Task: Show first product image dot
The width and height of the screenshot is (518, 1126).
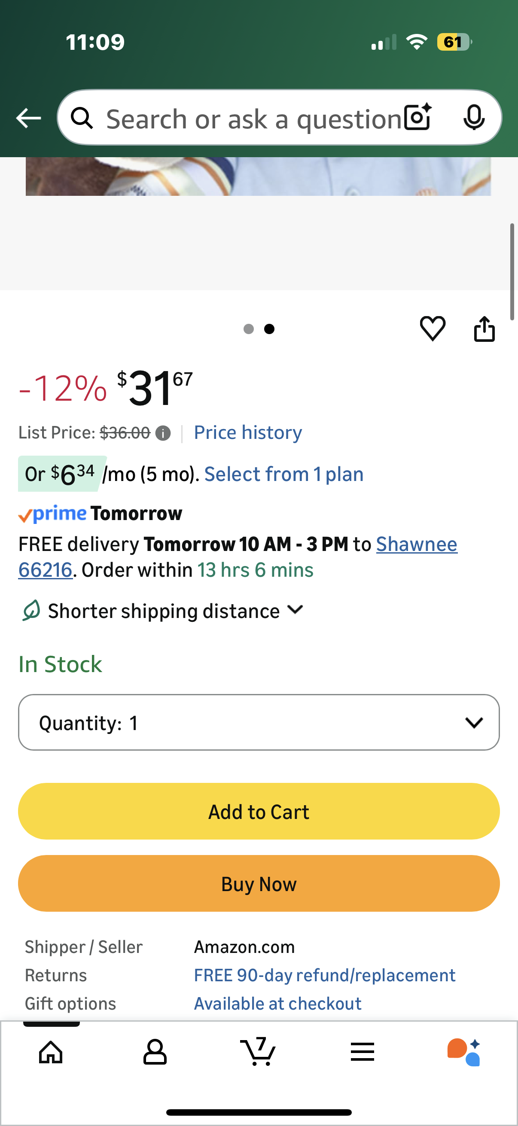Action: (249, 329)
